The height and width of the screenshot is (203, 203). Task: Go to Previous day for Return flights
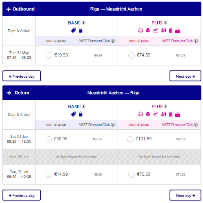22,195
